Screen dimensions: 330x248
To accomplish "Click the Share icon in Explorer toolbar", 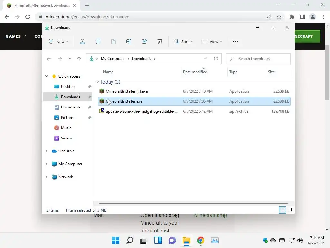I will (144, 42).
